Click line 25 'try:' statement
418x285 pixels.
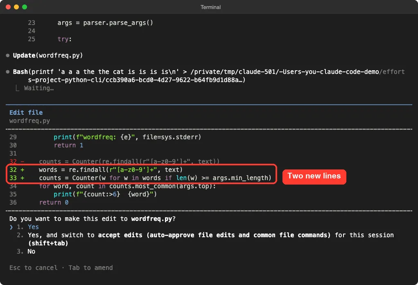pos(50,39)
